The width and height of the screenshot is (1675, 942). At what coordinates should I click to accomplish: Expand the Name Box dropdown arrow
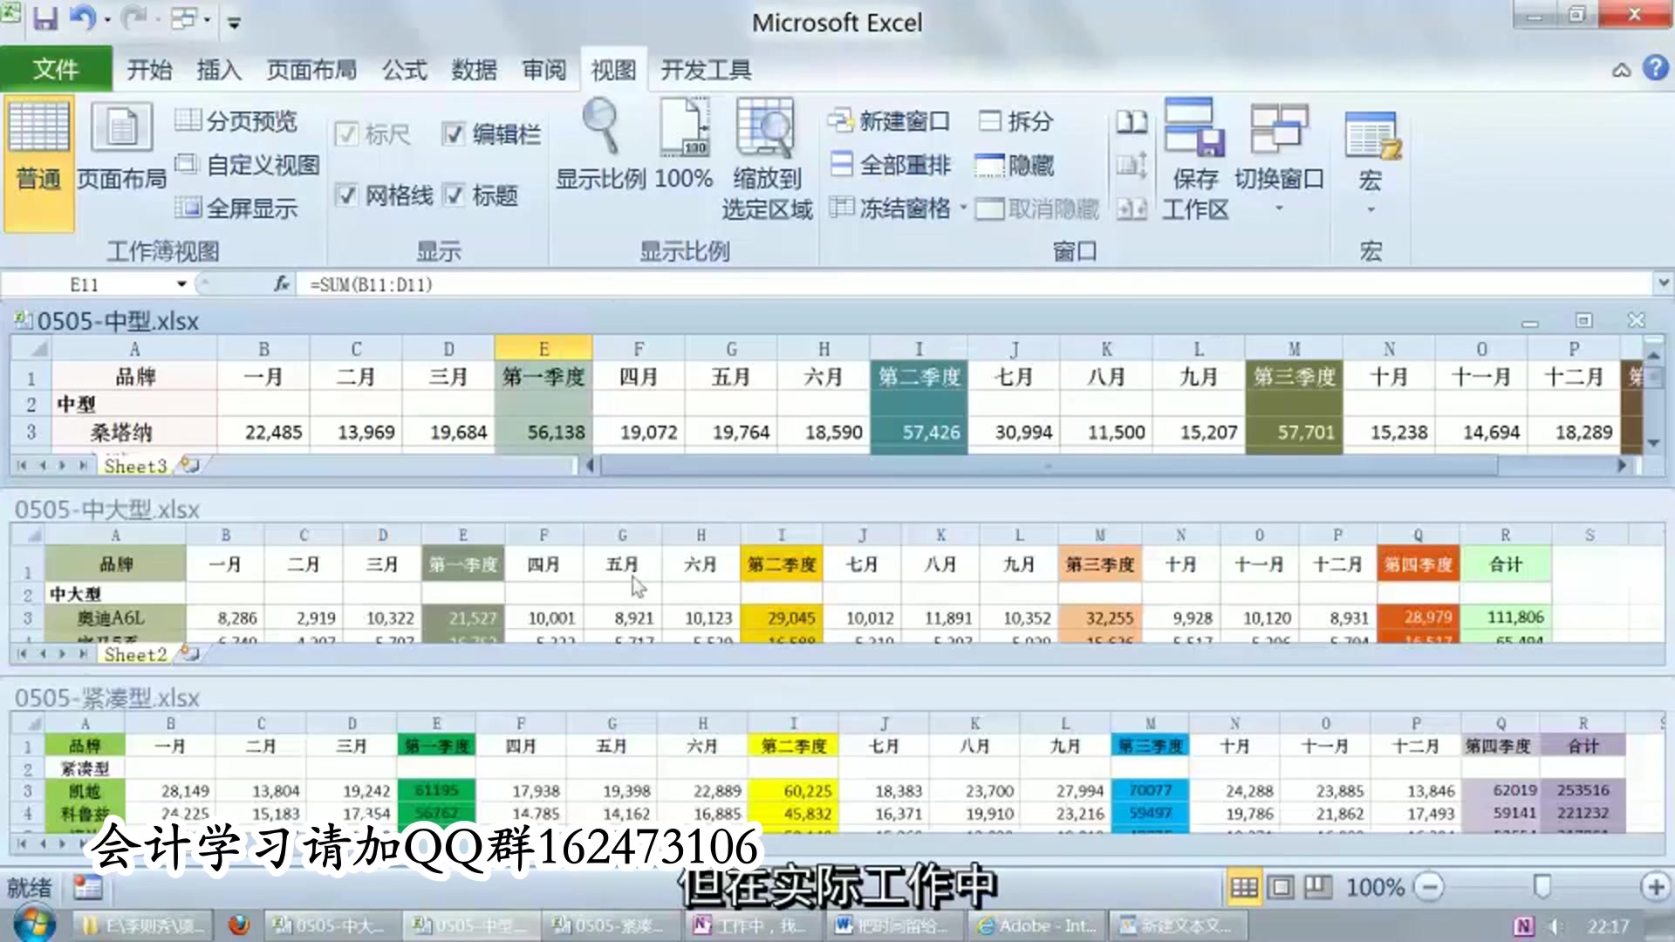[x=181, y=284]
